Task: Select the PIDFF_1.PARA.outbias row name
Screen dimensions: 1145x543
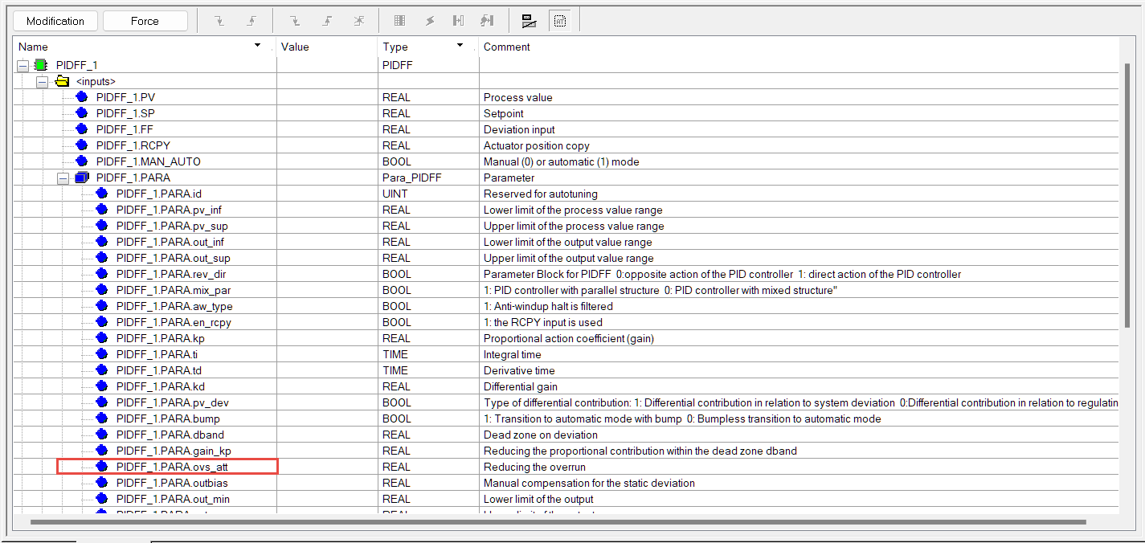Action: [x=173, y=483]
